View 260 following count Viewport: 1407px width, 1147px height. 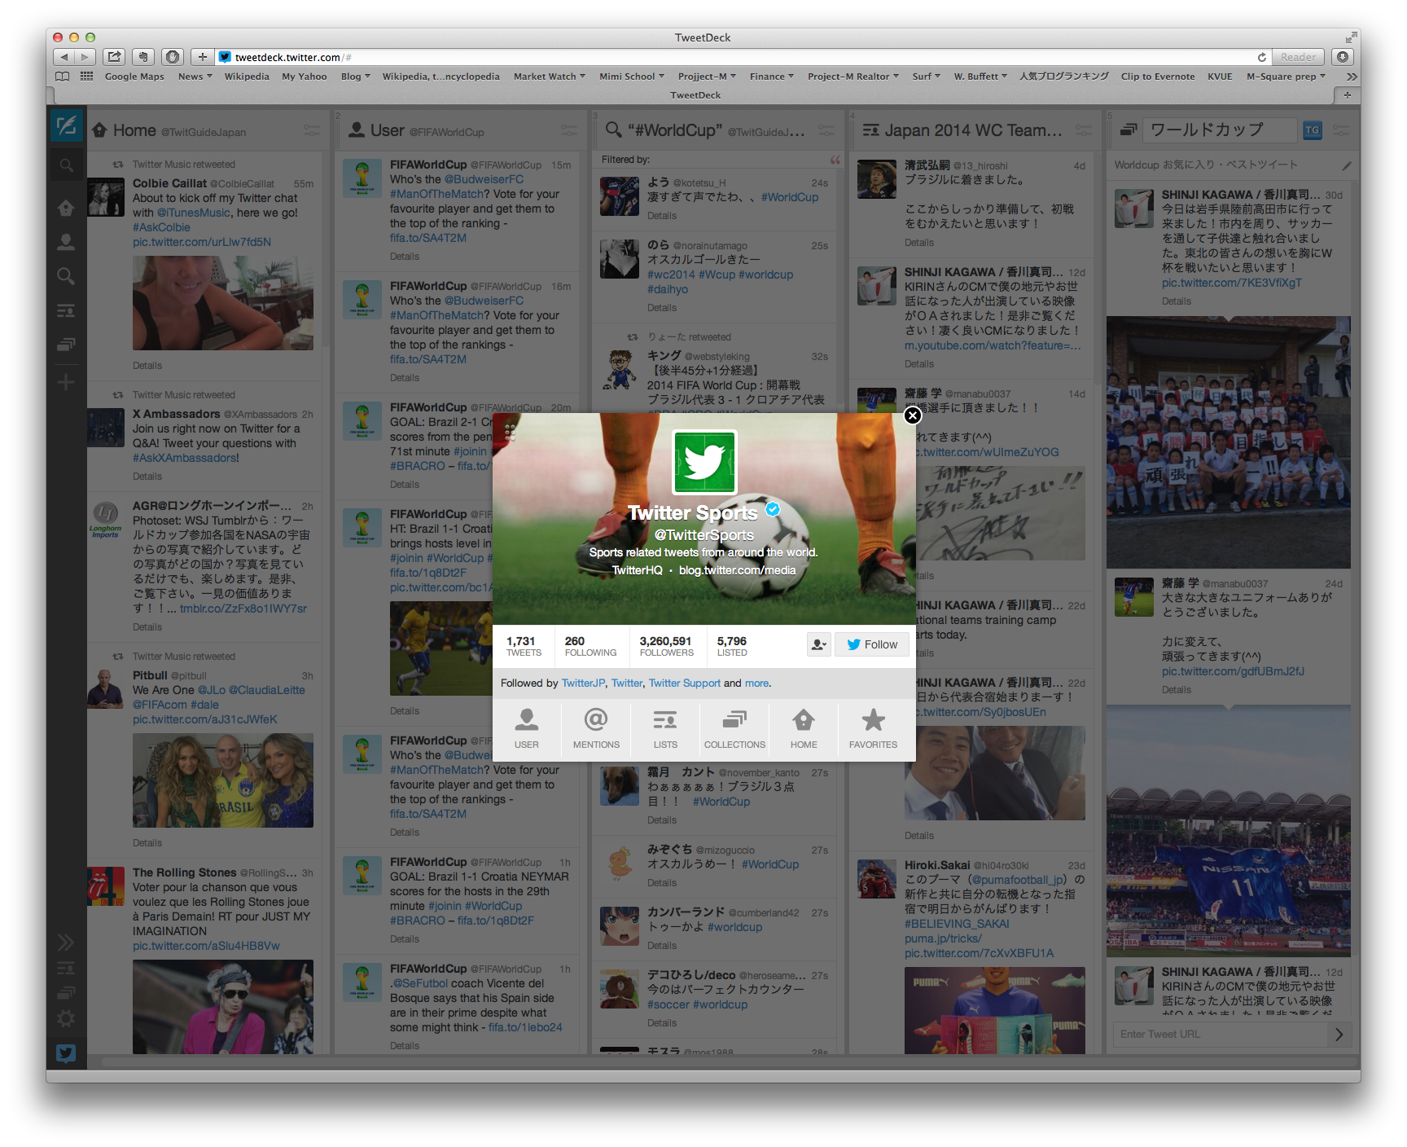click(x=590, y=646)
